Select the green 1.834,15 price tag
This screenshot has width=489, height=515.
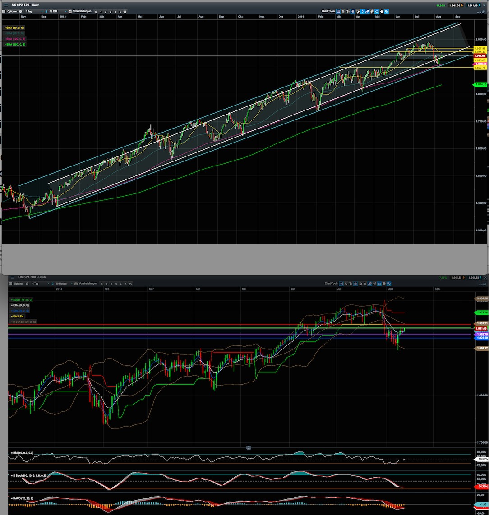click(480, 84)
